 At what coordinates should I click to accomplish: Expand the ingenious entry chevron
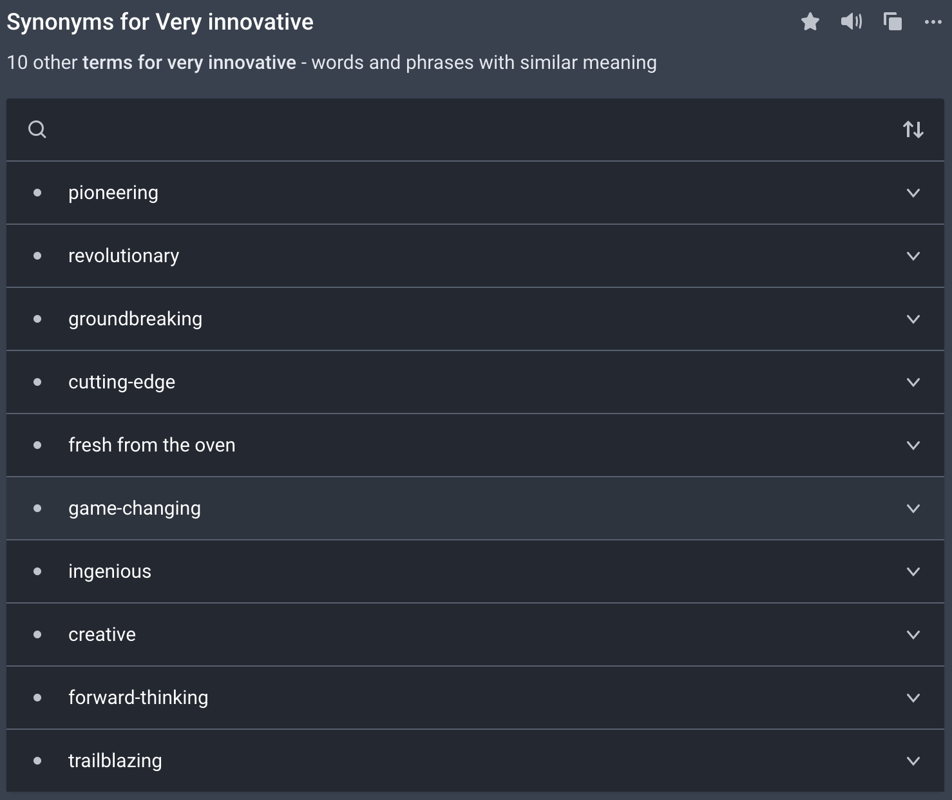pos(913,571)
